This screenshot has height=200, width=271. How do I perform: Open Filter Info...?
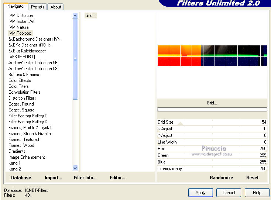click(x=85, y=178)
